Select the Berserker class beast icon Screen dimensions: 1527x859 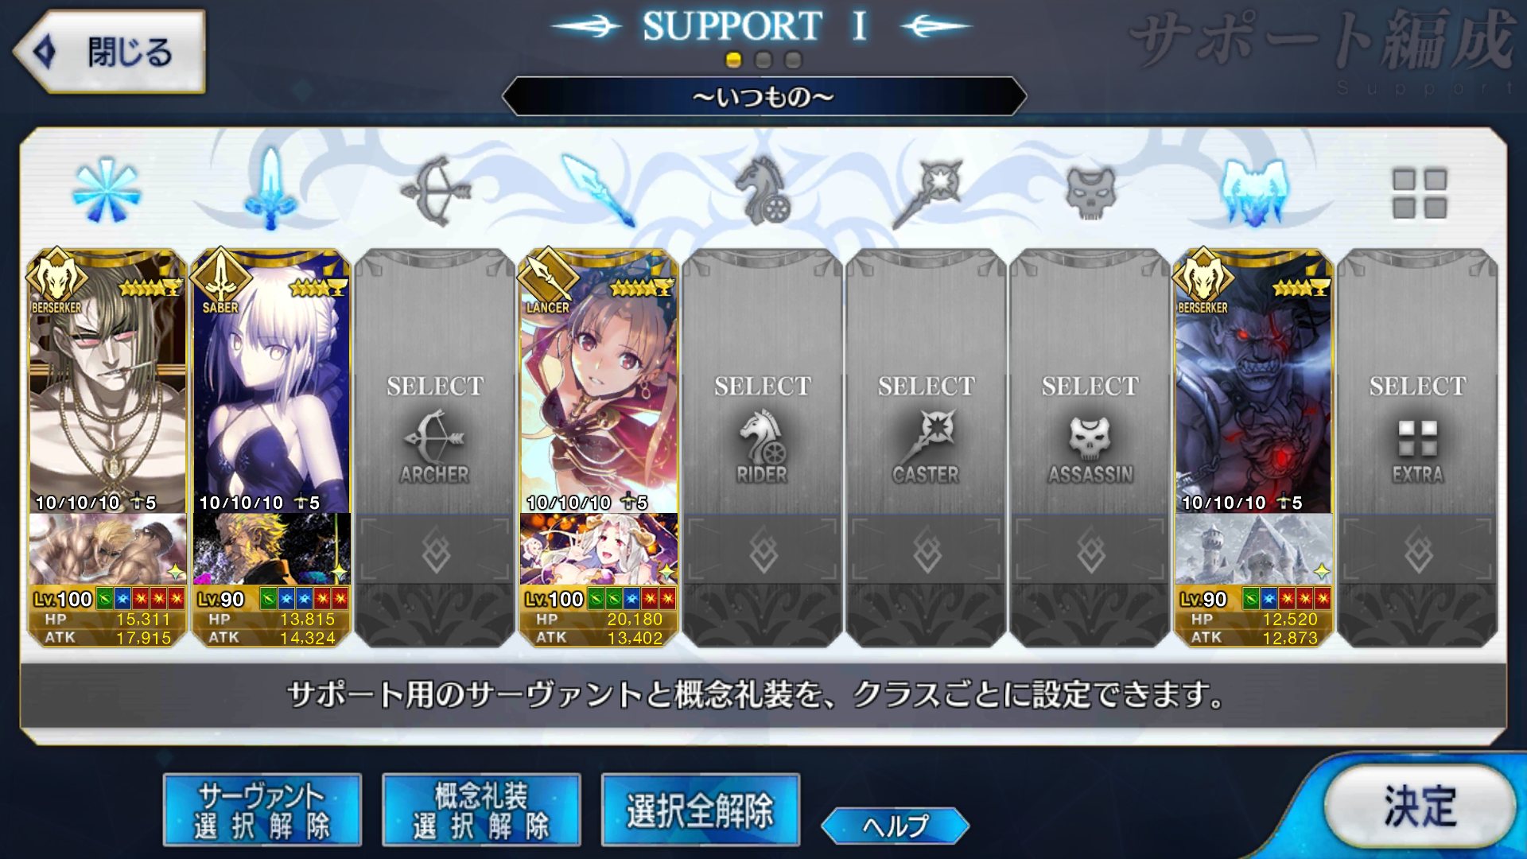(x=1254, y=191)
